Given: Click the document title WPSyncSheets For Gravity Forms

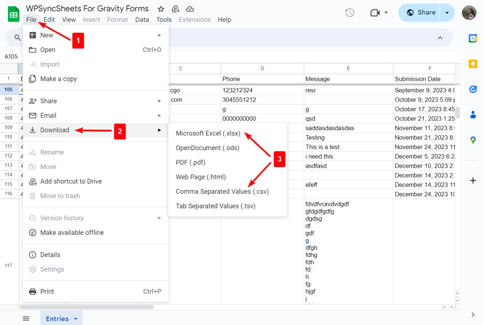Looking at the screenshot, I should click(87, 9).
